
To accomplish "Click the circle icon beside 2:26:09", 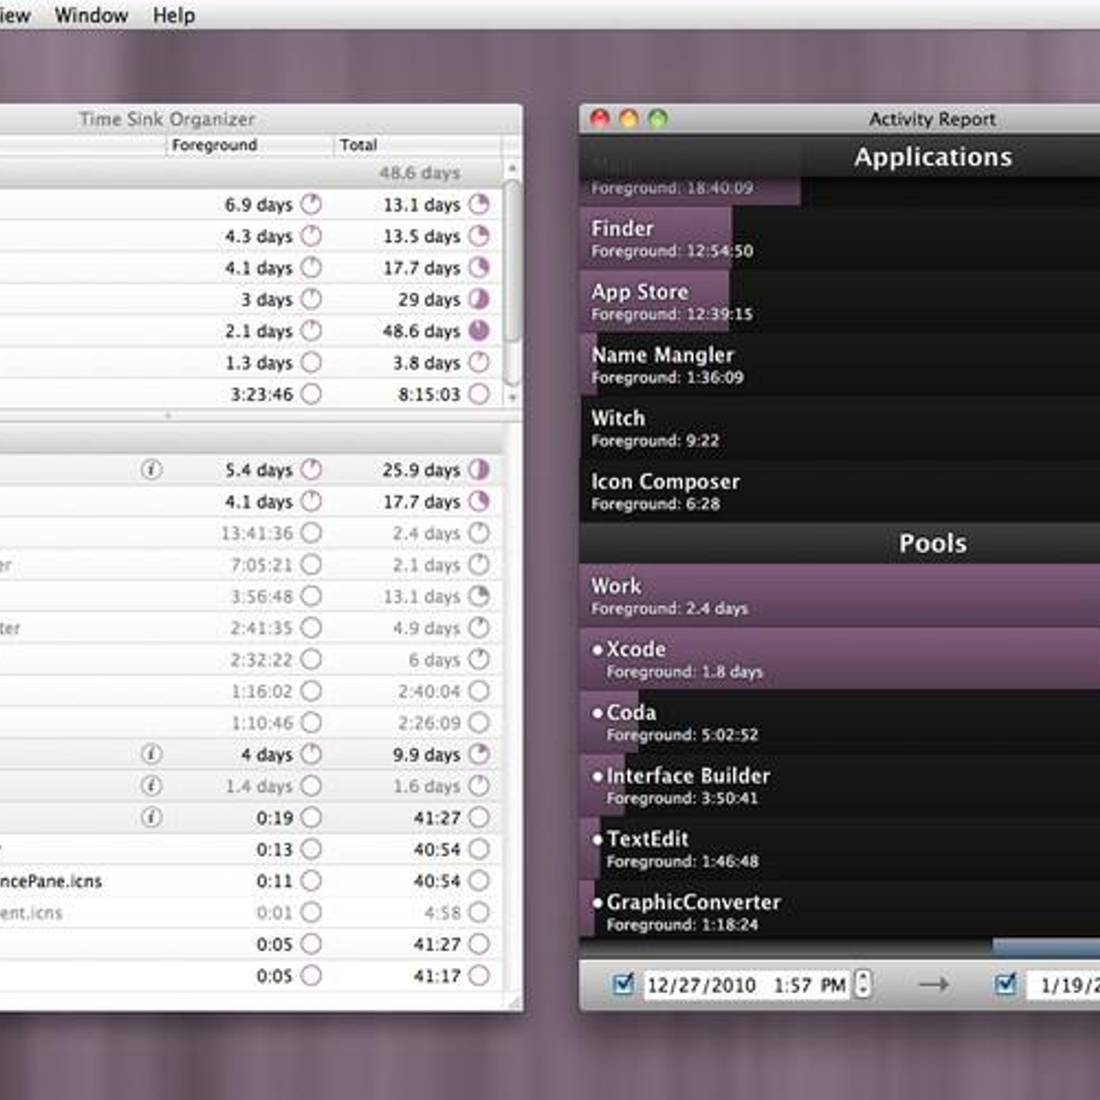I will (x=479, y=722).
